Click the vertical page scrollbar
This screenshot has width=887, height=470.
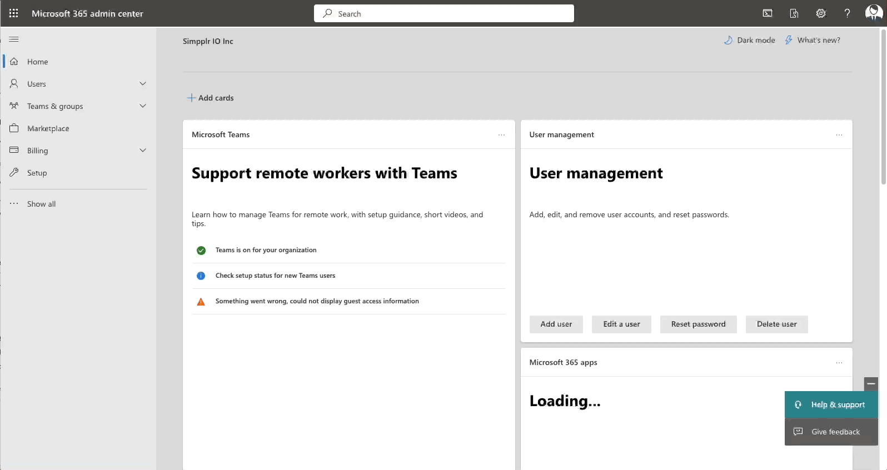click(x=883, y=107)
